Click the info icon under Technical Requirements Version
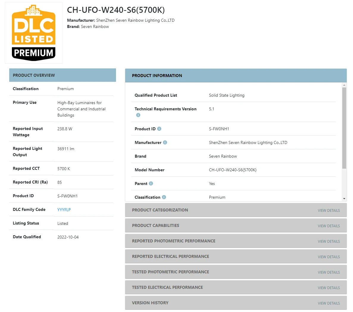Viewport: 353px width, 312px height. click(x=138, y=115)
